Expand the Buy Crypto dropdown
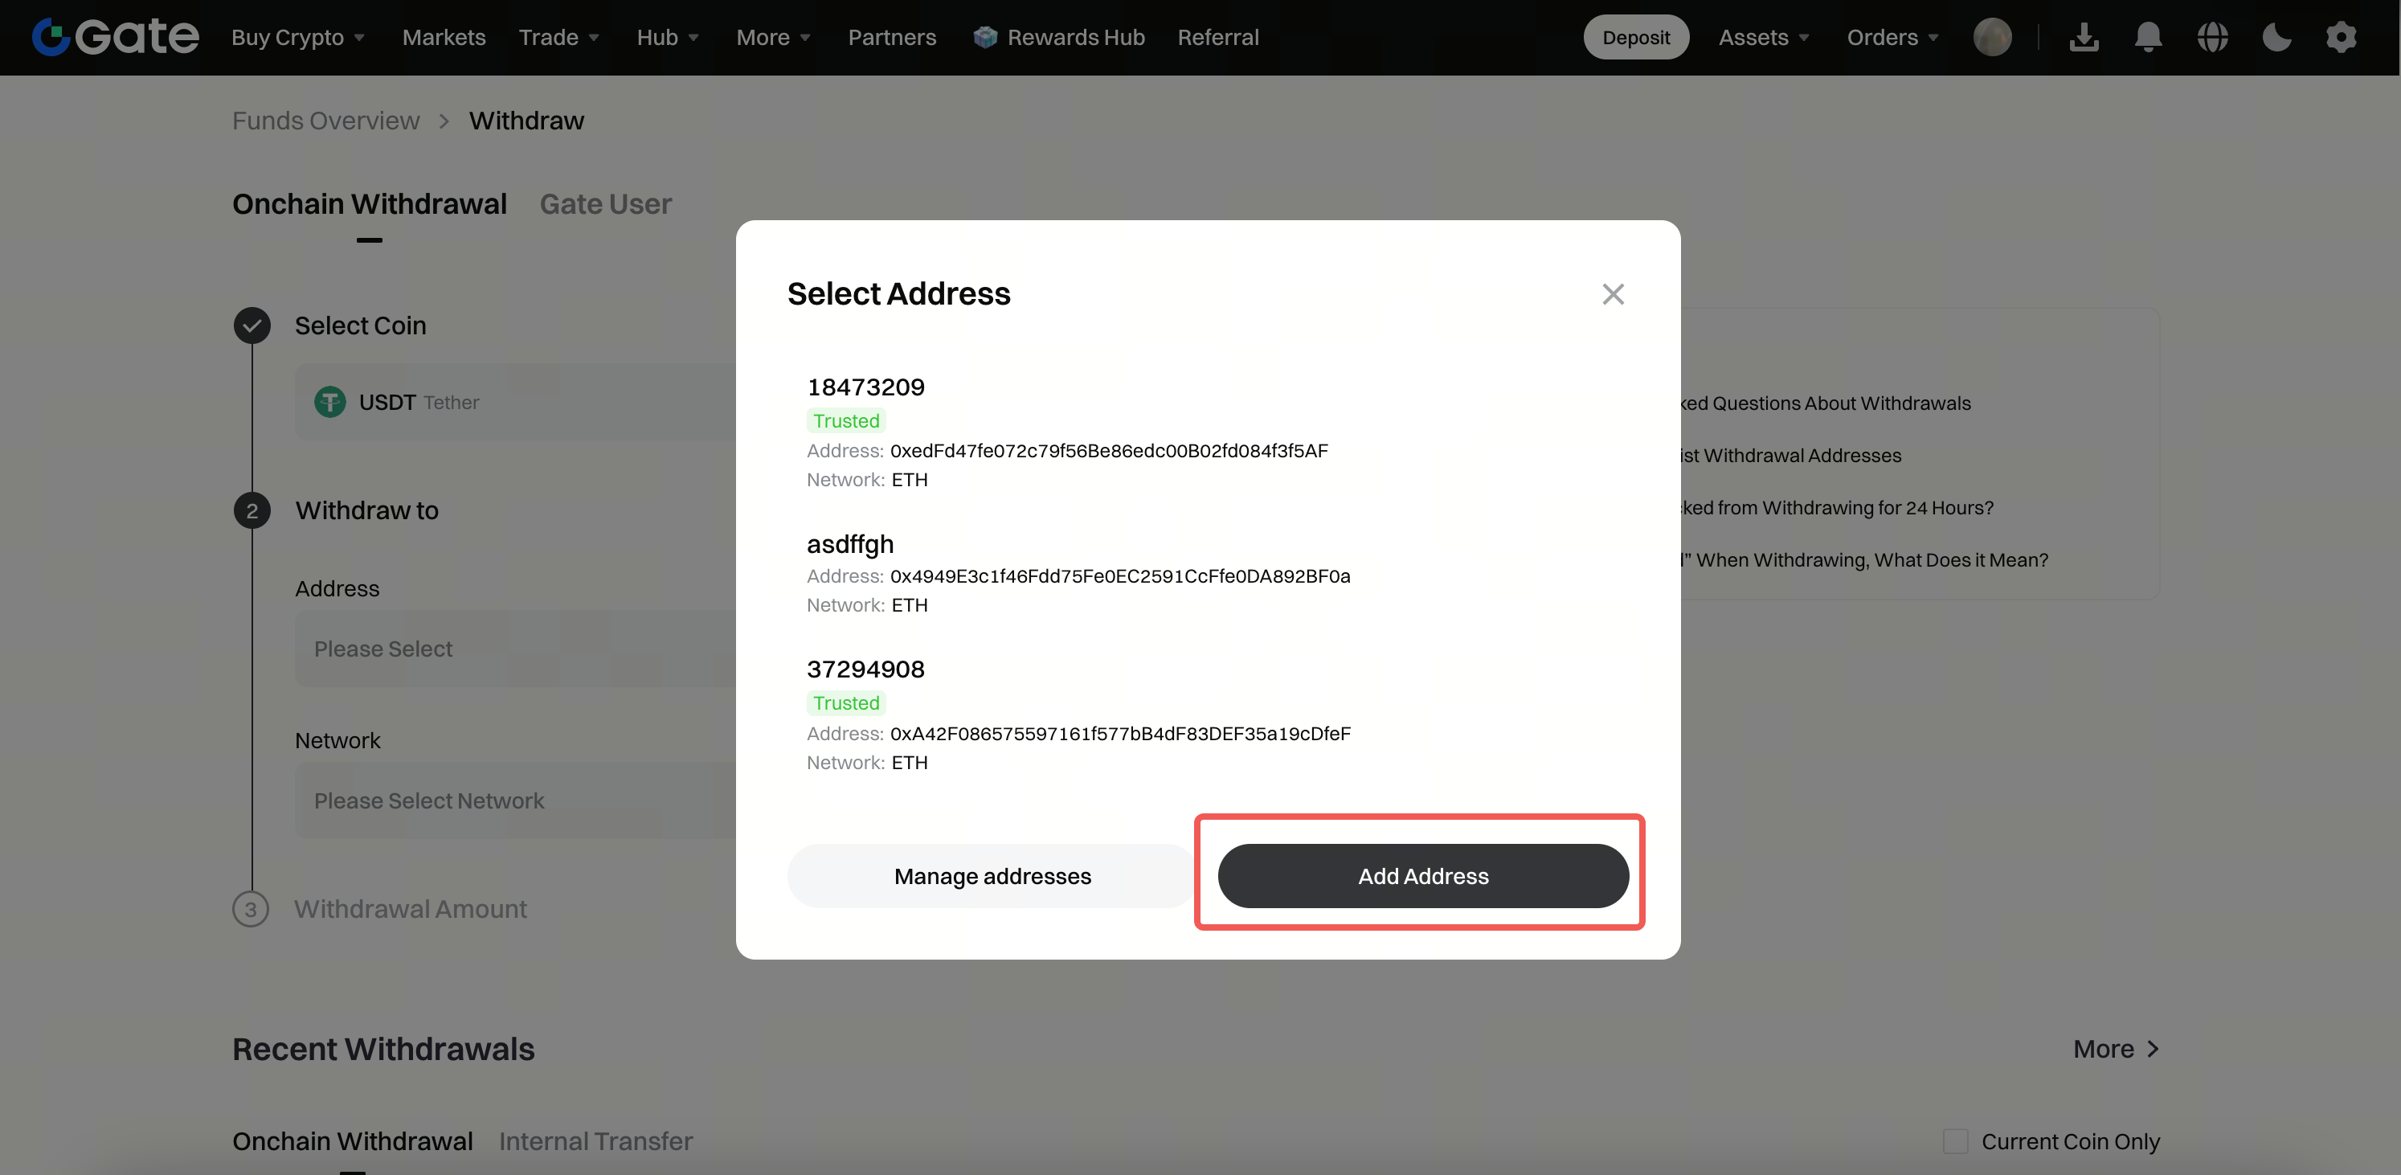The width and height of the screenshot is (2401, 1175). [298, 37]
